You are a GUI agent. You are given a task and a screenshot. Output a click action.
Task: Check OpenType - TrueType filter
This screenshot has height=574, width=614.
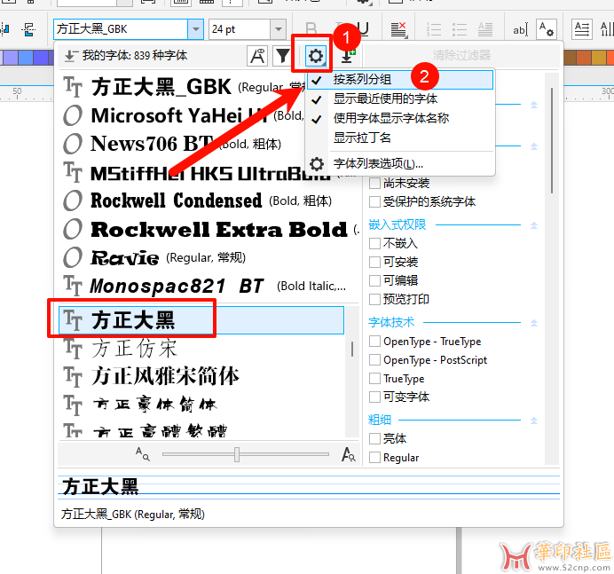pos(374,341)
